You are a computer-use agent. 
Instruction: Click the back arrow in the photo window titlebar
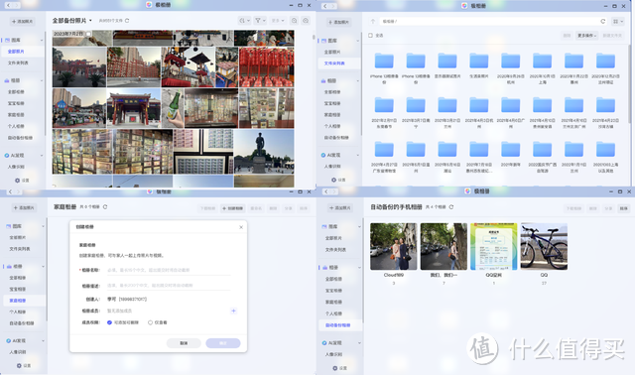(8, 5)
